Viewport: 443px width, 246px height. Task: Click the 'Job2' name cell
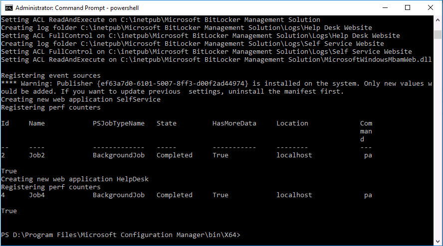[37, 155]
